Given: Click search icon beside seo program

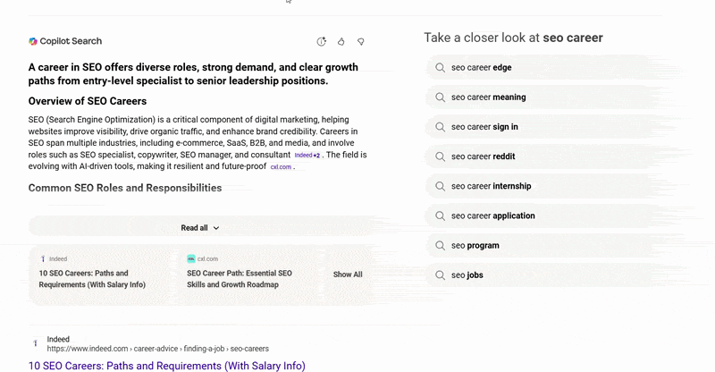Looking at the screenshot, I should [440, 246].
